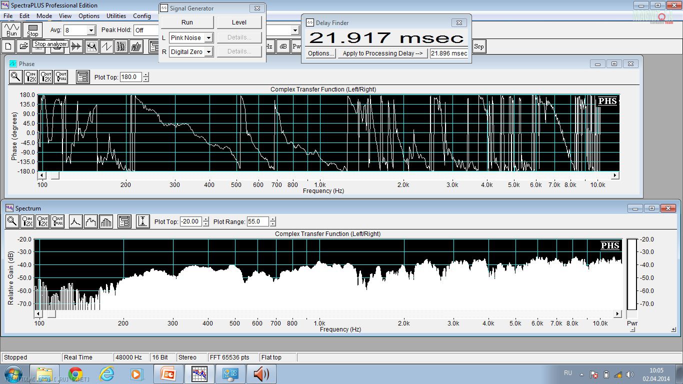The image size is (683, 384).
Task: Click the dB toolbar button
Action: click(x=283, y=47)
